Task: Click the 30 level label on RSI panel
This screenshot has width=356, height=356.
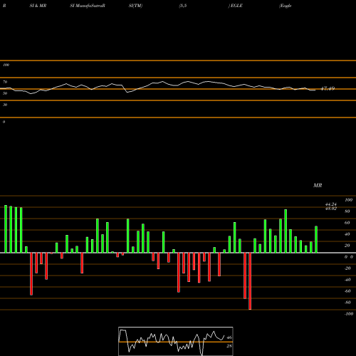Action: 5,105
